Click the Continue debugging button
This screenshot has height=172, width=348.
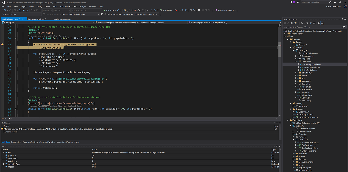point(110,10)
